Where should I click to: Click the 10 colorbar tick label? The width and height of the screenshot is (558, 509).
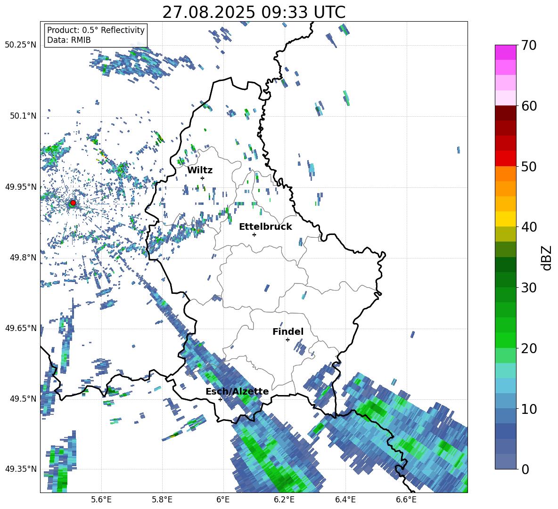[529, 409]
